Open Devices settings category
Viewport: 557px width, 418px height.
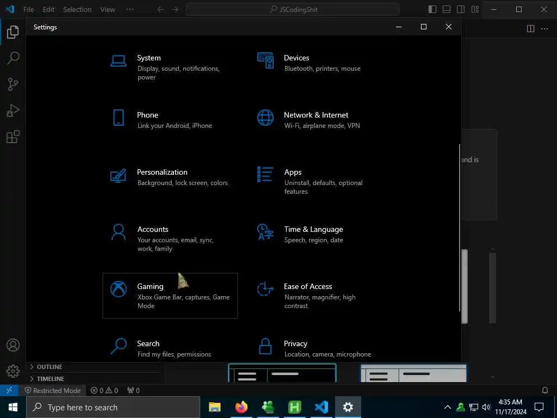[x=317, y=67]
